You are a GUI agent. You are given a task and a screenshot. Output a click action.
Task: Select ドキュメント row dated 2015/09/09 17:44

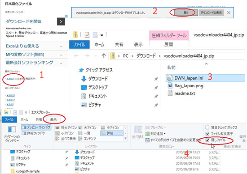tap(147, 163)
